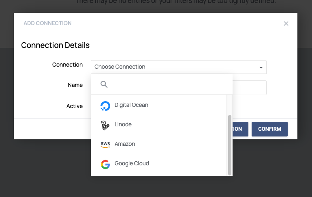The height and width of the screenshot is (197, 312).
Task: Click the Active field label
Action: click(x=75, y=106)
